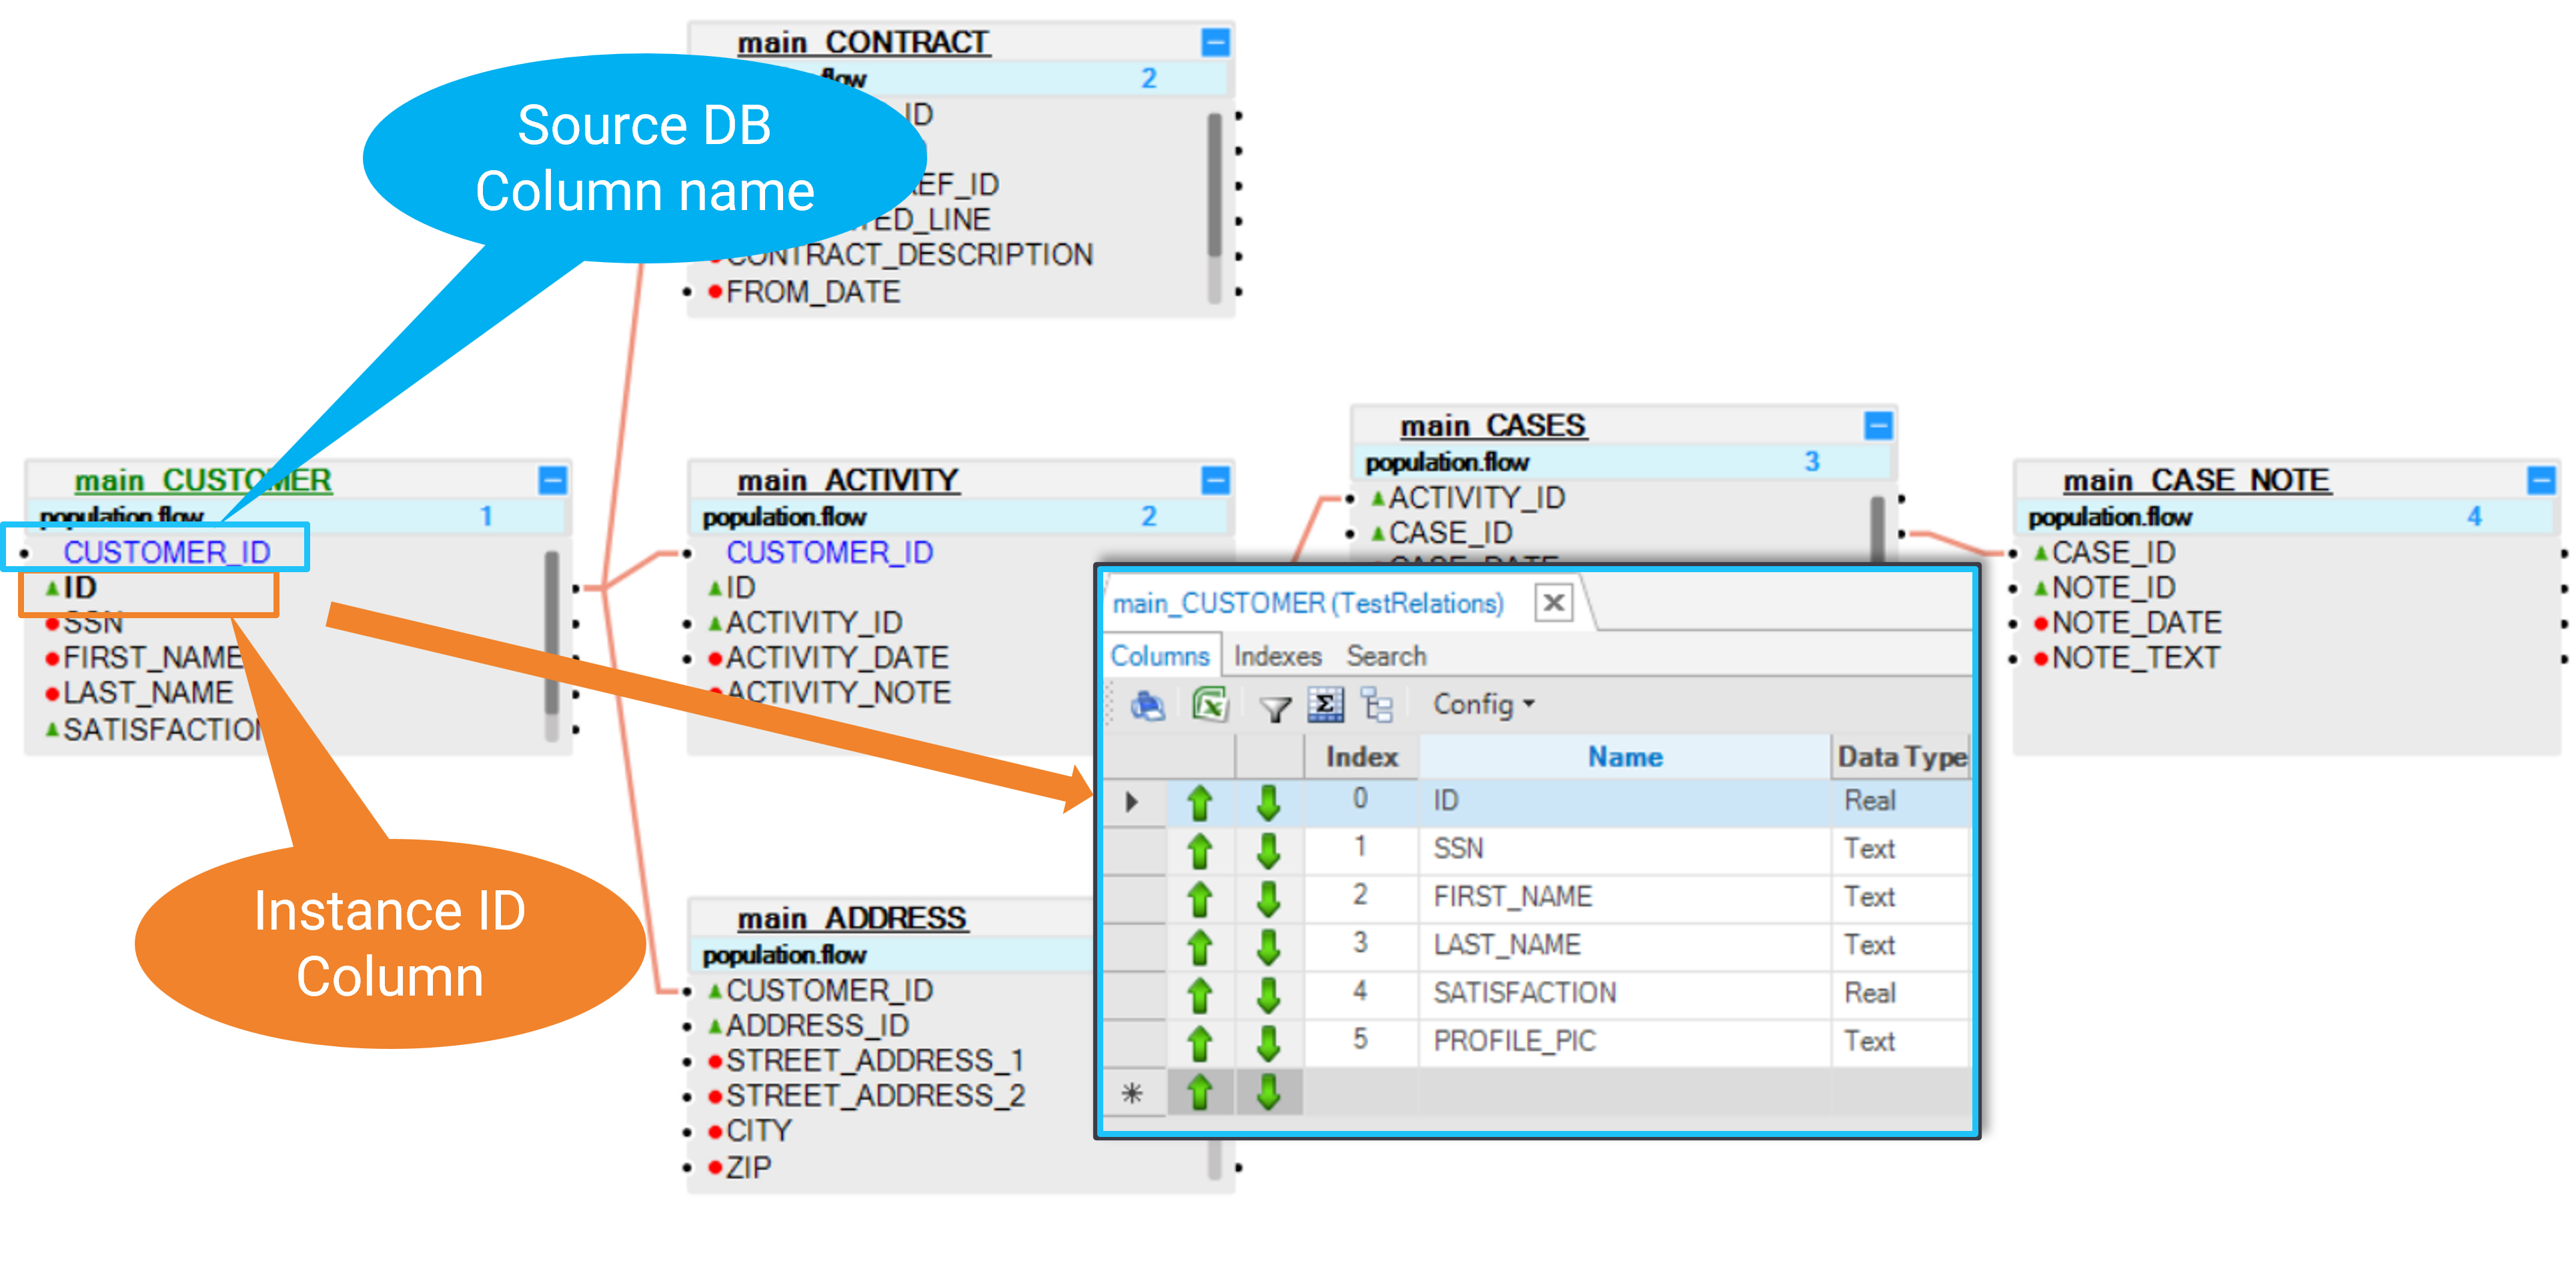Viewport: 2576px width, 1273px height.
Task: Click the sigma summary icon
Action: [1325, 705]
